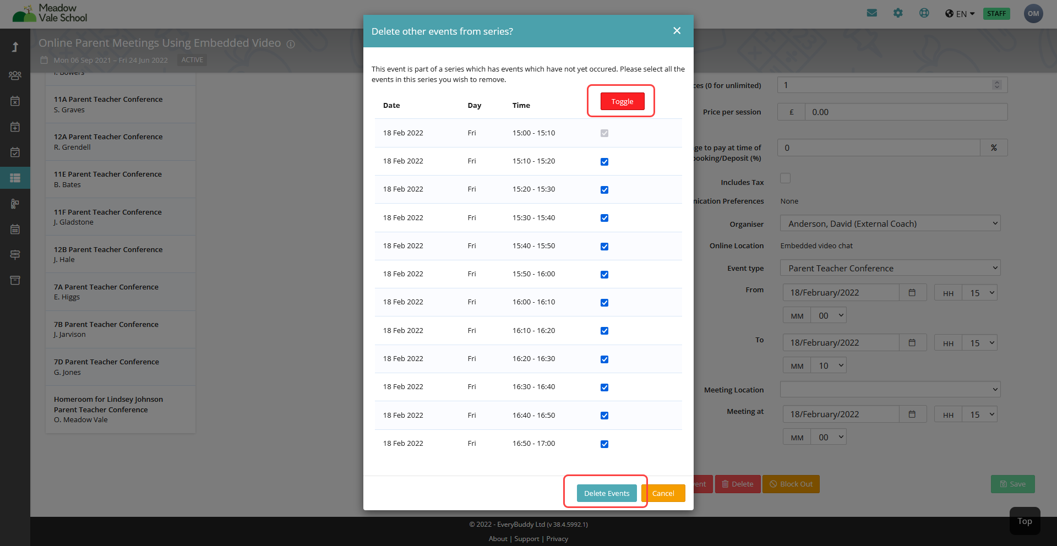Uncheck the 16:00 - 16:10 event checkbox
Viewport: 1057px width, 546px height.
pyautogui.click(x=604, y=303)
